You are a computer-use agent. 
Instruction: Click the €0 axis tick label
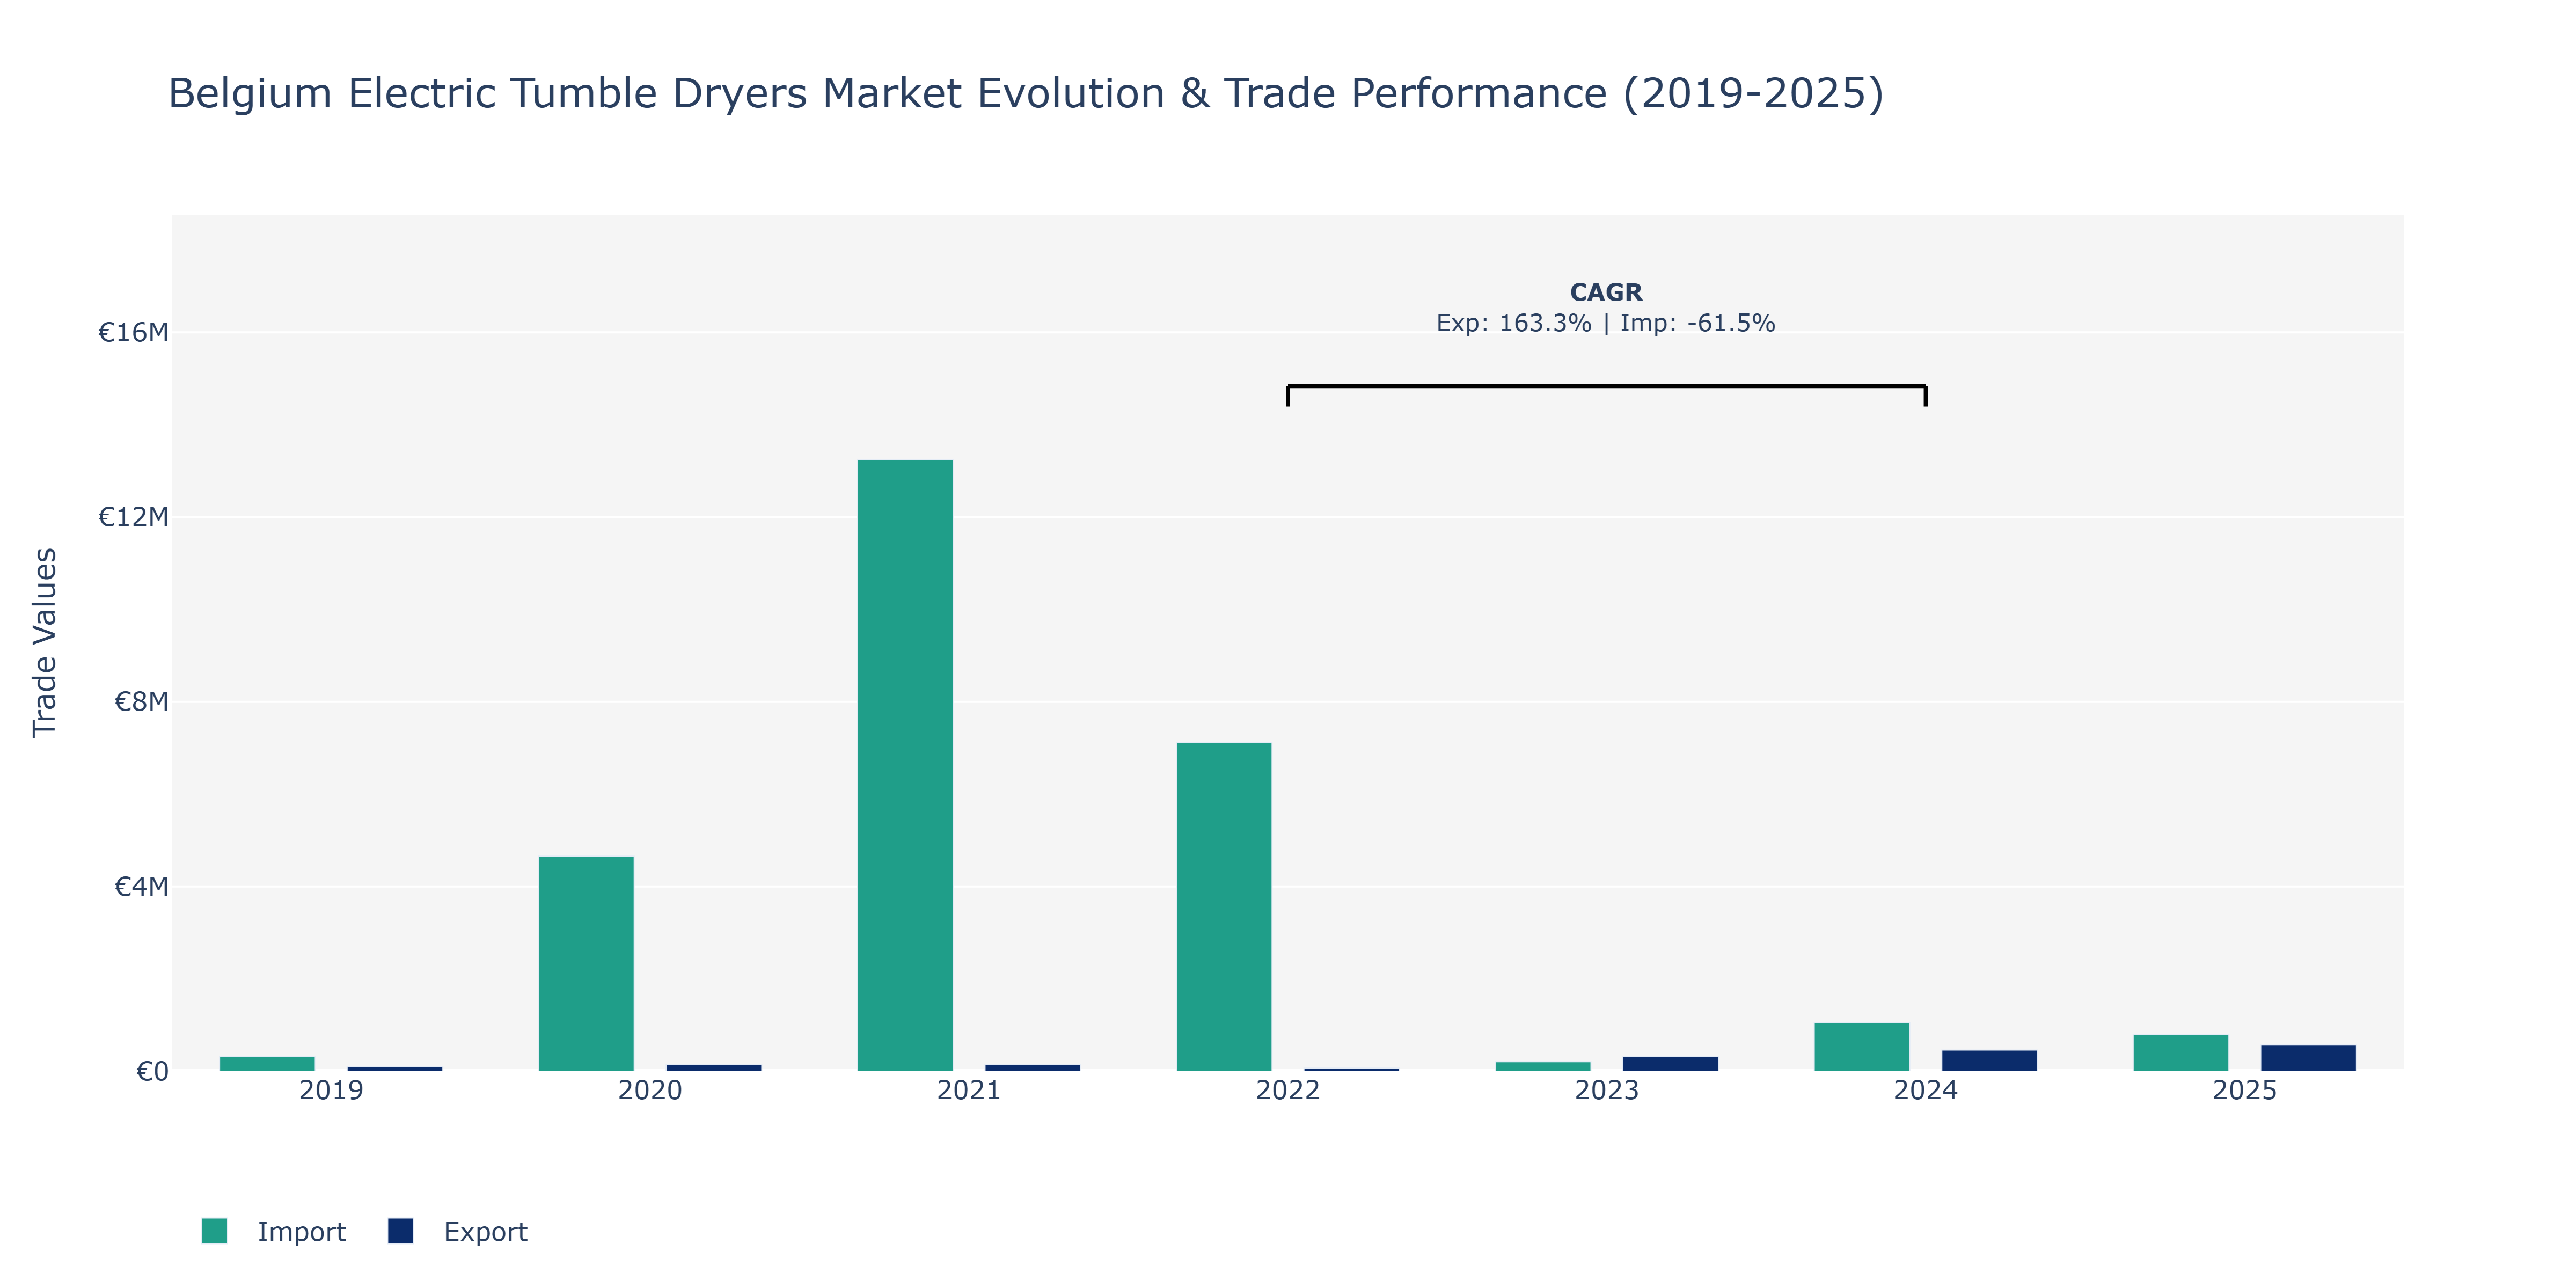[152, 1072]
